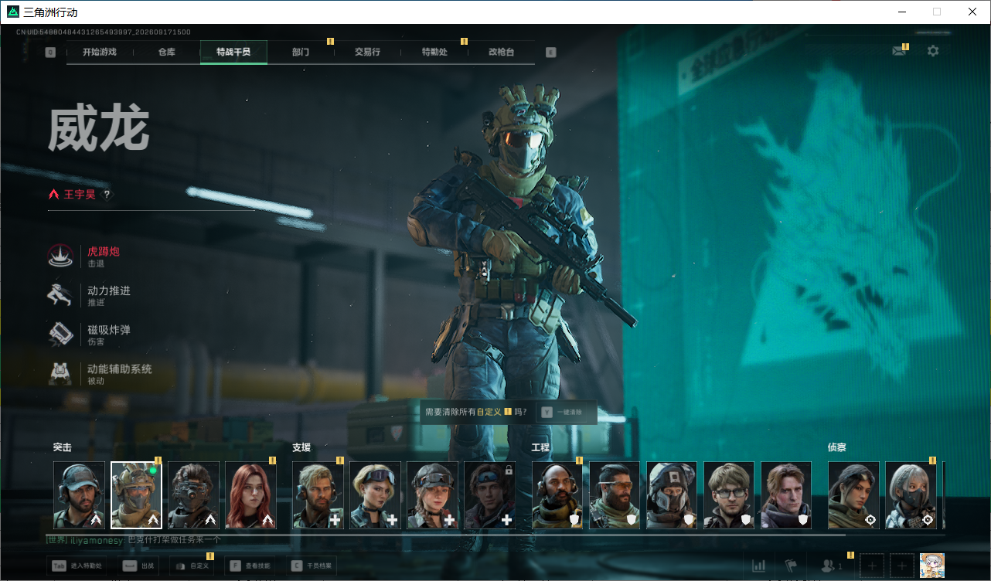Select the 特战干员 tab
Image resolution: width=991 pixels, height=581 pixels.
point(233,52)
